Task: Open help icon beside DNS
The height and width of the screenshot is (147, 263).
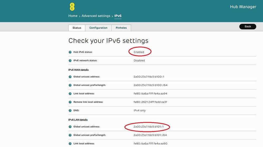Action: pos(70,111)
